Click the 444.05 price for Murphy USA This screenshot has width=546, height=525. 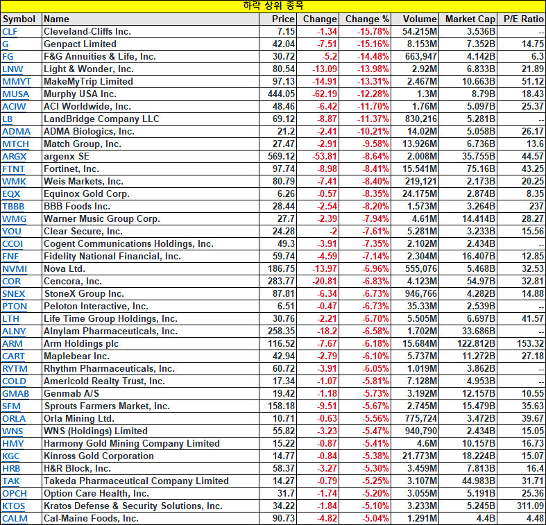[x=282, y=94]
